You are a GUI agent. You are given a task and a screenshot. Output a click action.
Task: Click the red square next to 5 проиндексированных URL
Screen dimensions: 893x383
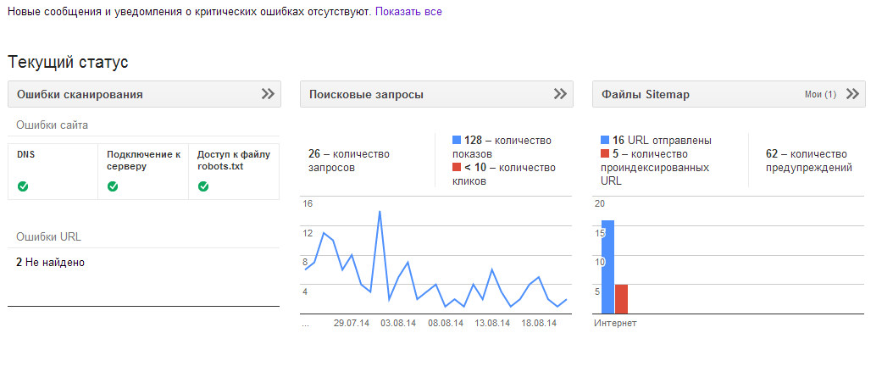(x=605, y=154)
